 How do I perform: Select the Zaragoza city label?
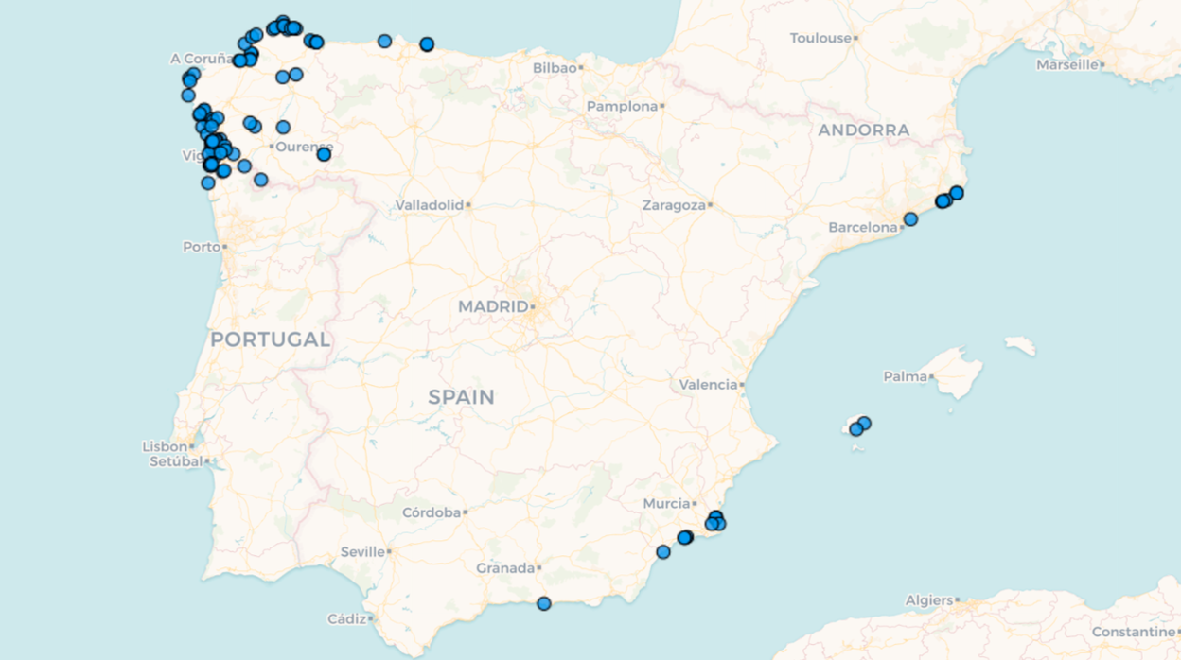tap(673, 205)
